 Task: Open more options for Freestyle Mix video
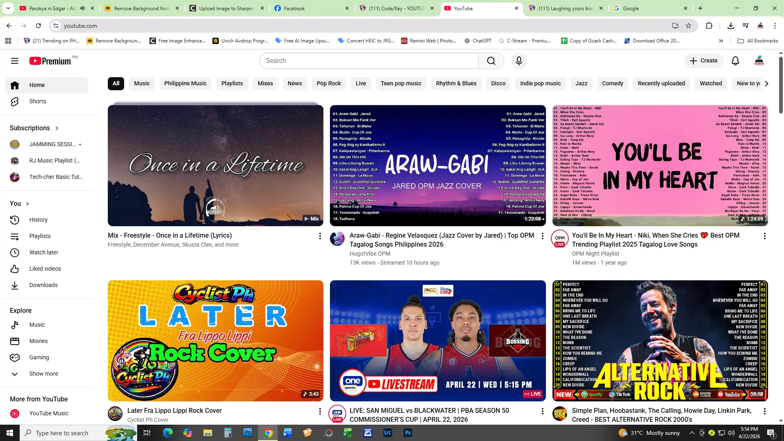click(320, 236)
